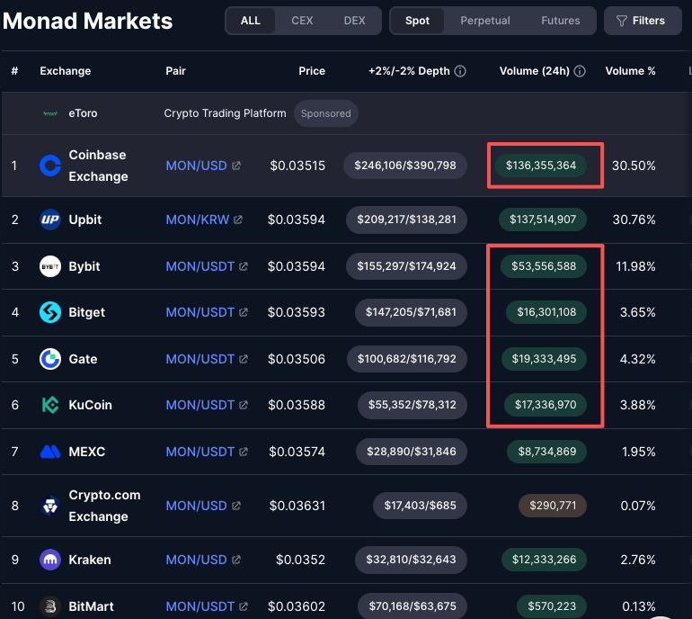Click the Bybit logo icon
Viewport: 692px width, 619px height.
50,266
